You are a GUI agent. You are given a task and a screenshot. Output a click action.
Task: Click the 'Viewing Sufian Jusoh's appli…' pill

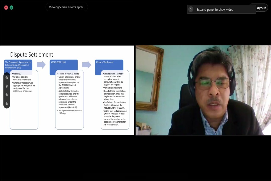click(67, 7)
